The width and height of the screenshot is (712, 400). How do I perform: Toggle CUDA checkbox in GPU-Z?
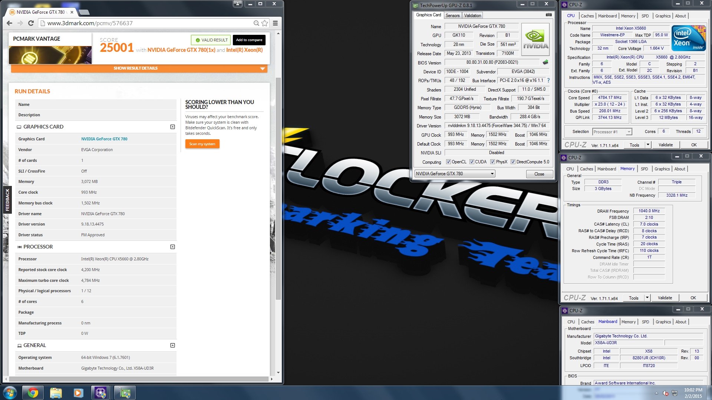[x=472, y=162]
